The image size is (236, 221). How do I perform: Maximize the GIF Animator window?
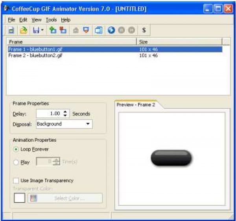click(x=218, y=9)
